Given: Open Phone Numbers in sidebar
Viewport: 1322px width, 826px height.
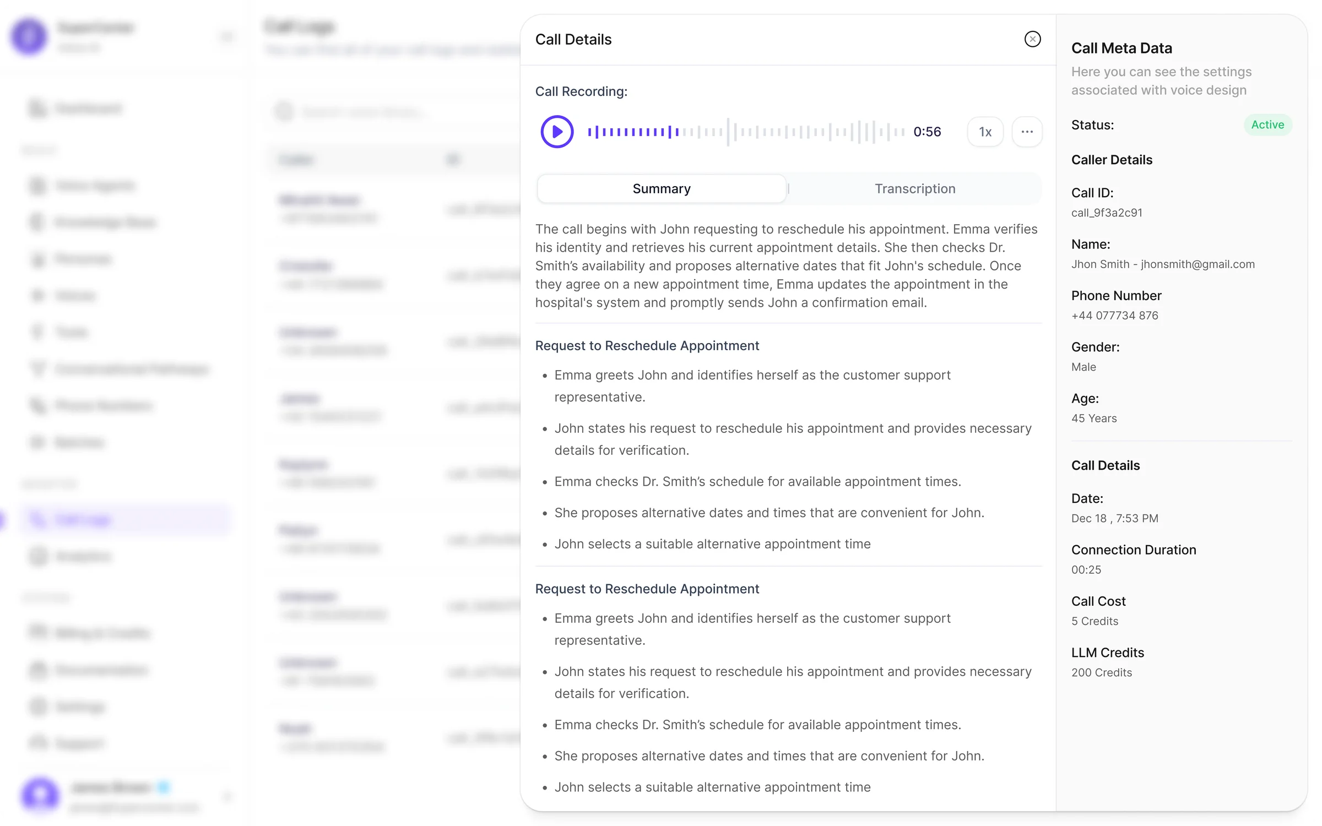Looking at the screenshot, I should (x=104, y=406).
